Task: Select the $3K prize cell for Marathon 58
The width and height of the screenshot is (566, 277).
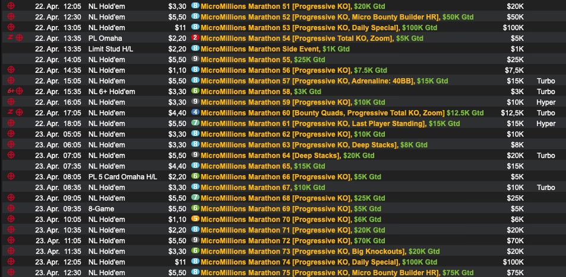Action: pyautogui.click(x=517, y=91)
